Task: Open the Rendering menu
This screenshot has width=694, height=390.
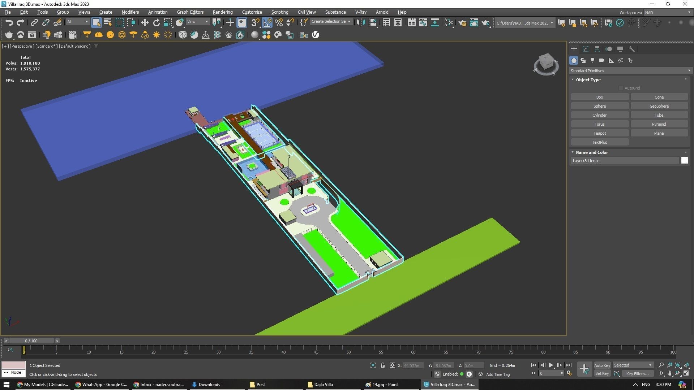Action: 222,12
